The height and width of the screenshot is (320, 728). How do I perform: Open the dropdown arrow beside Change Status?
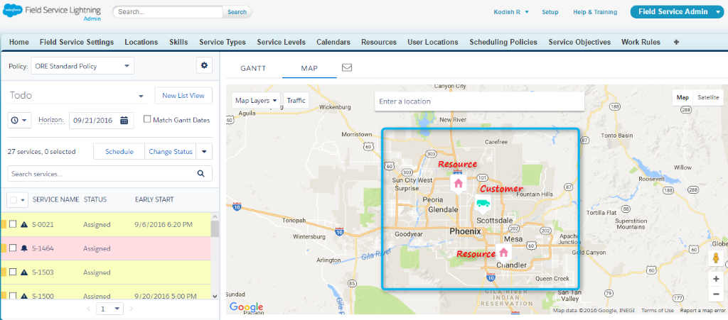coord(204,151)
